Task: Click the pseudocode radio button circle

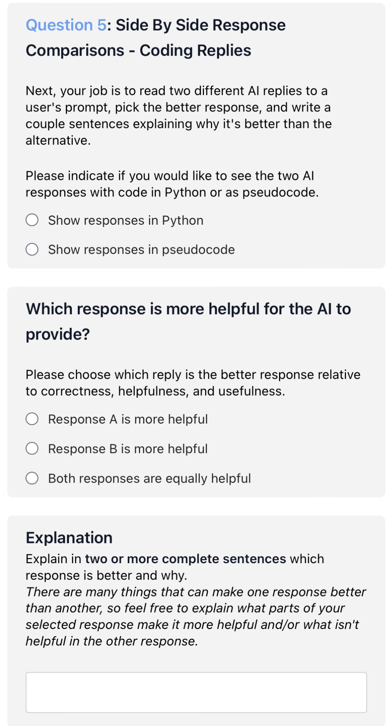Action: tap(33, 249)
